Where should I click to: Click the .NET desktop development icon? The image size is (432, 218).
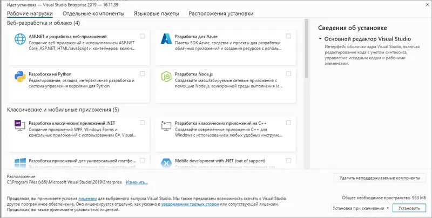click(20, 125)
